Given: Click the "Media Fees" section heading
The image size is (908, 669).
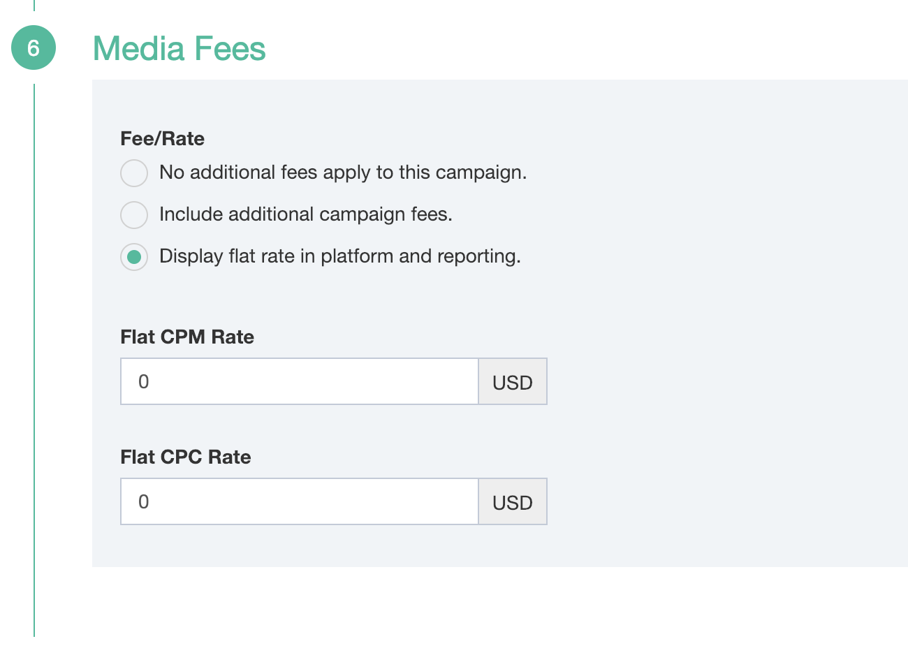Looking at the screenshot, I should [179, 49].
